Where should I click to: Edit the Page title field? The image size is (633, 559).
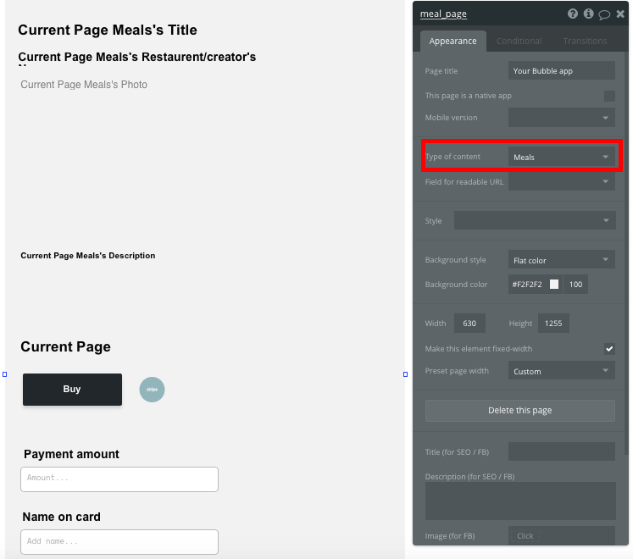click(562, 71)
